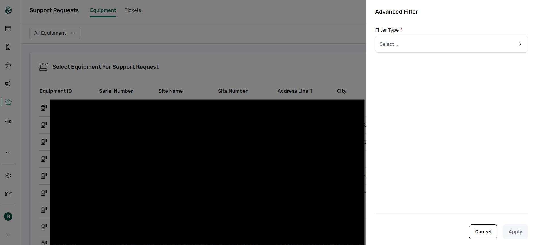This screenshot has width=533, height=245.
Task: Click the chevron arrow in Filter Type field
Action: (x=520, y=44)
